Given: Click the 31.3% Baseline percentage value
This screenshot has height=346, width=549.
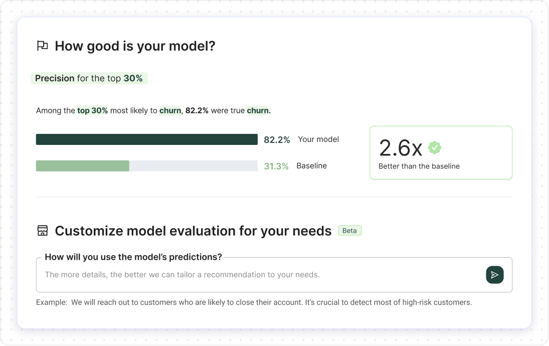Looking at the screenshot, I should (276, 166).
